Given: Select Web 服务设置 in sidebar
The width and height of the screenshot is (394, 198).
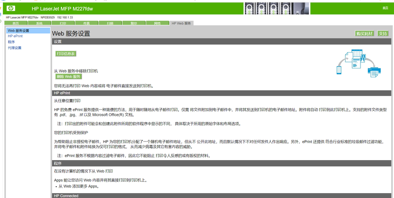Looking at the screenshot, I should [x=28, y=31].
